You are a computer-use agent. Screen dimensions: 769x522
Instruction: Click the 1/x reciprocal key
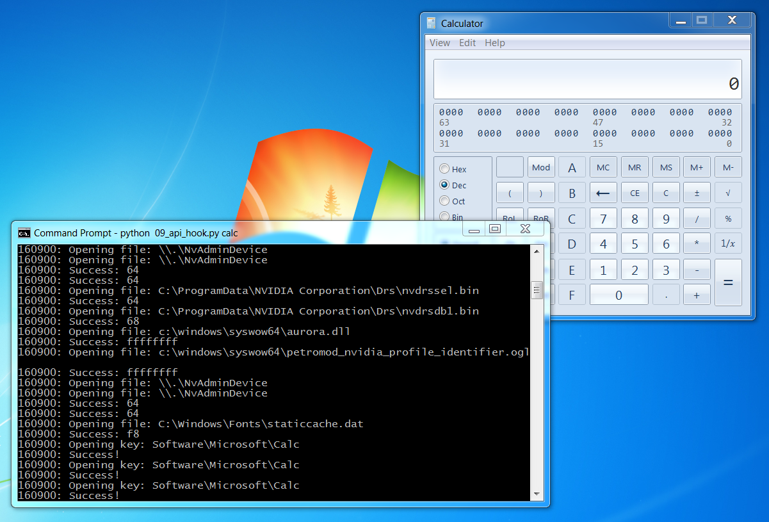[728, 243]
